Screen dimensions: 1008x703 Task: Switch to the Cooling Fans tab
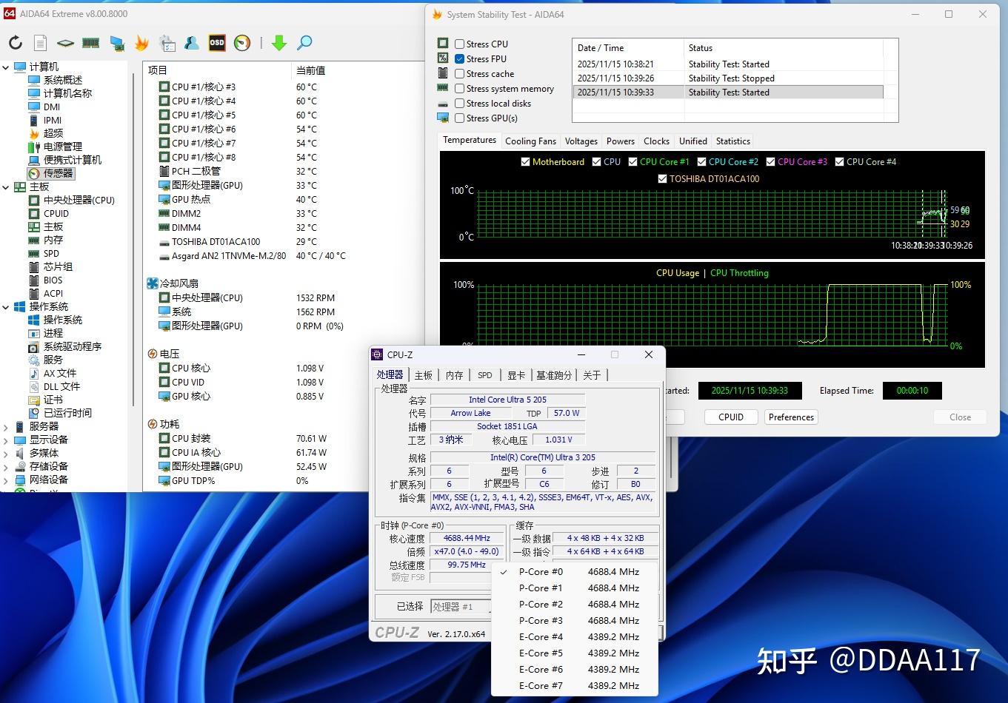click(x=530, y=141)
